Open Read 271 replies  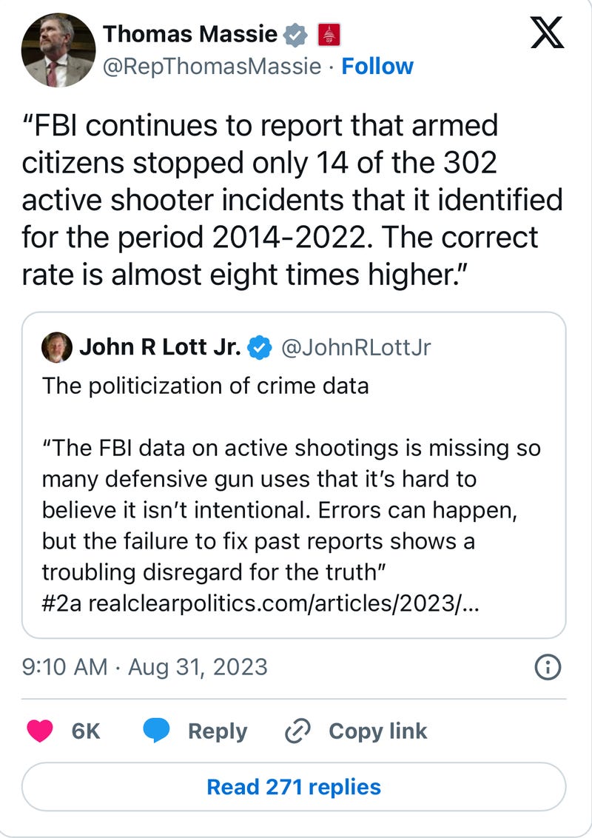pos(294,787)
